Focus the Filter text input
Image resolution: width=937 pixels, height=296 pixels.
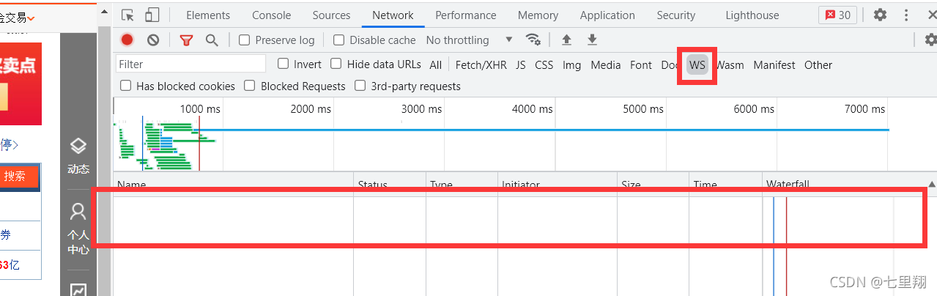click(x=190, y=64)
